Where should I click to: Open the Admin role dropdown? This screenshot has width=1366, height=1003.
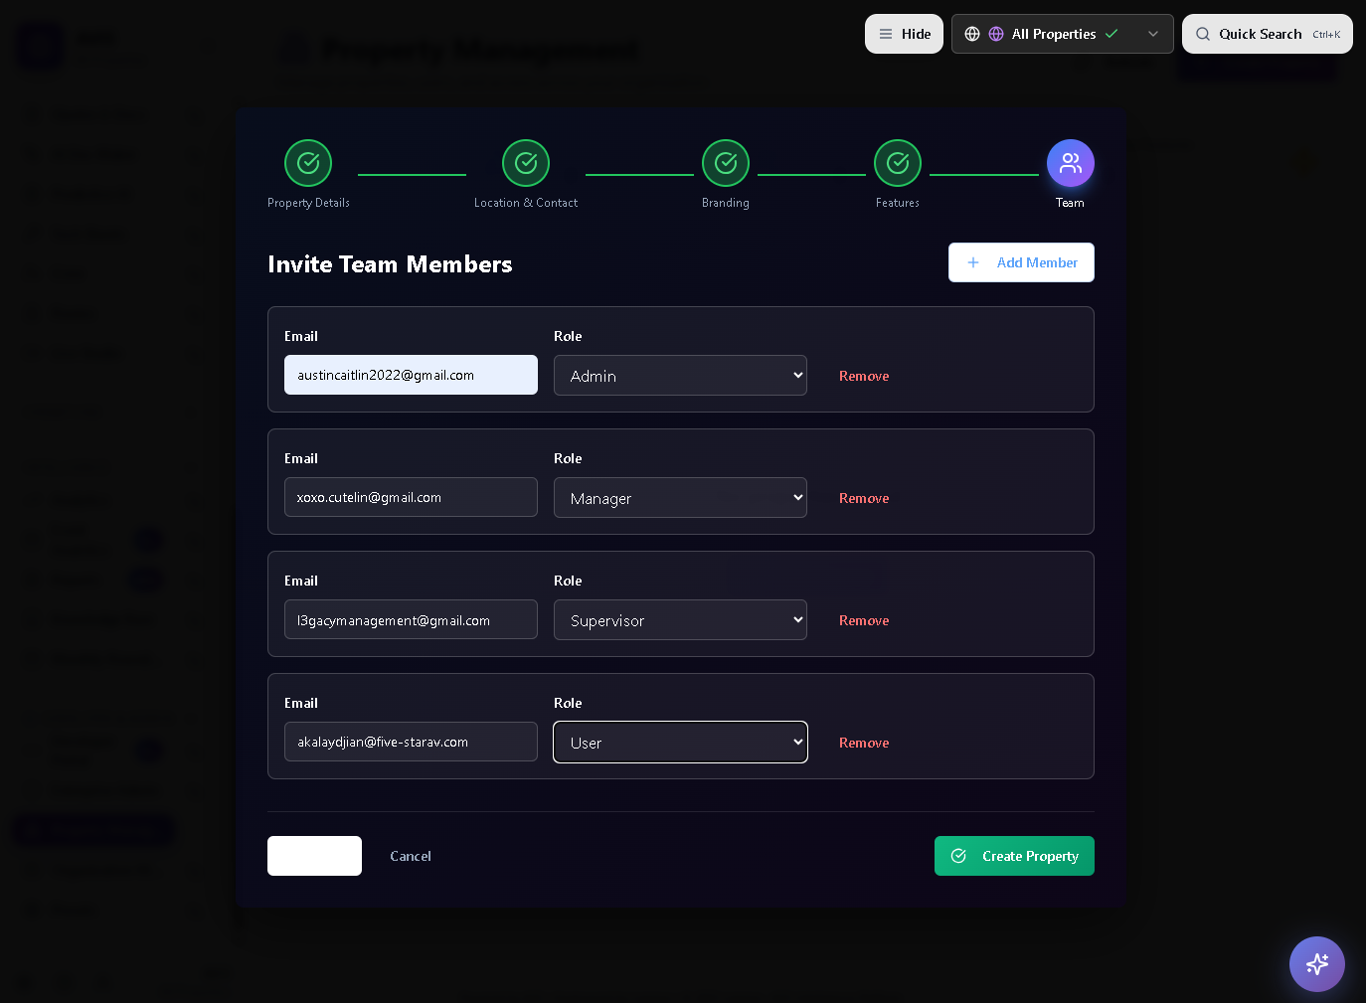680,376
